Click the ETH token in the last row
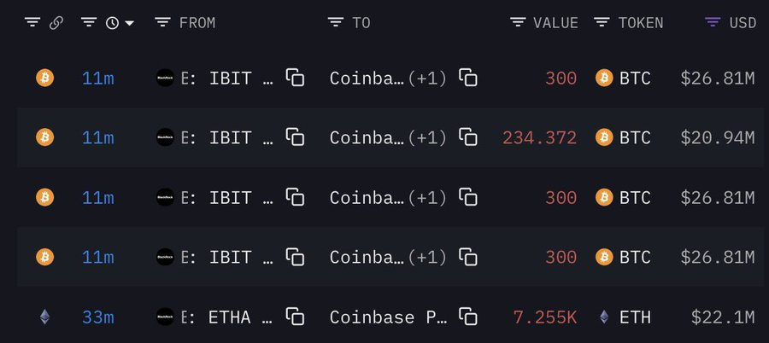The width and height of the screenshot is (769, 343). point(635,317)
